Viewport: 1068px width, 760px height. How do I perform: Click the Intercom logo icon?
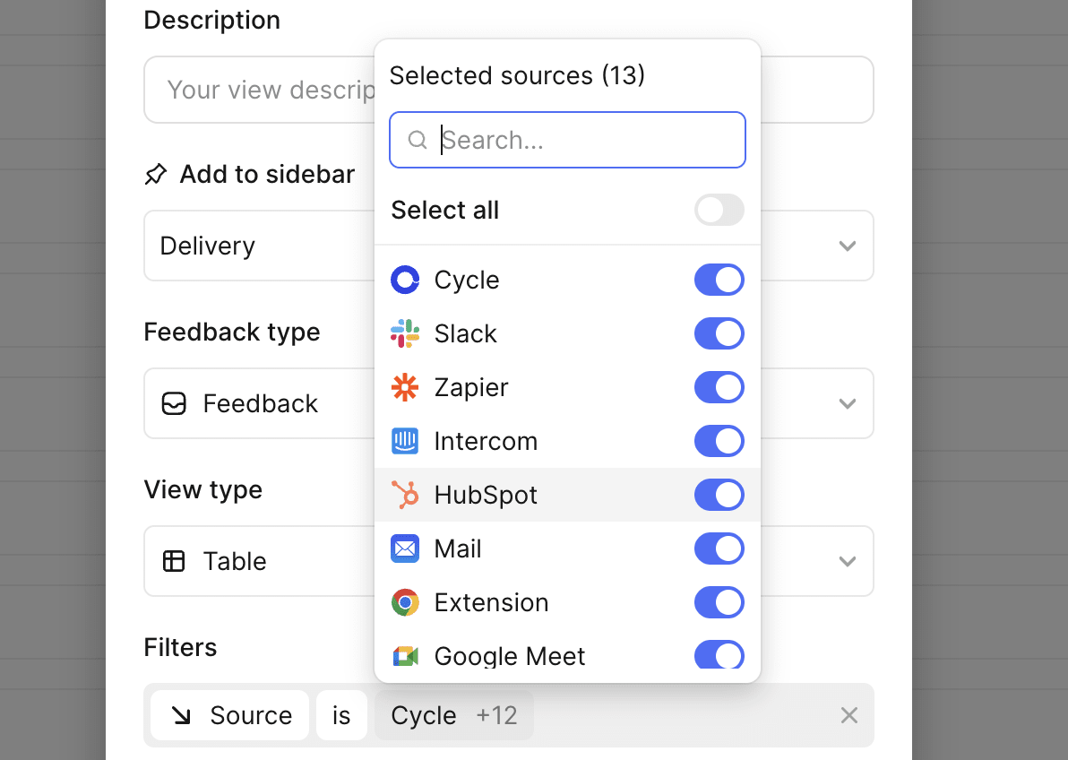pyautogui.click(x=405, y=441)
